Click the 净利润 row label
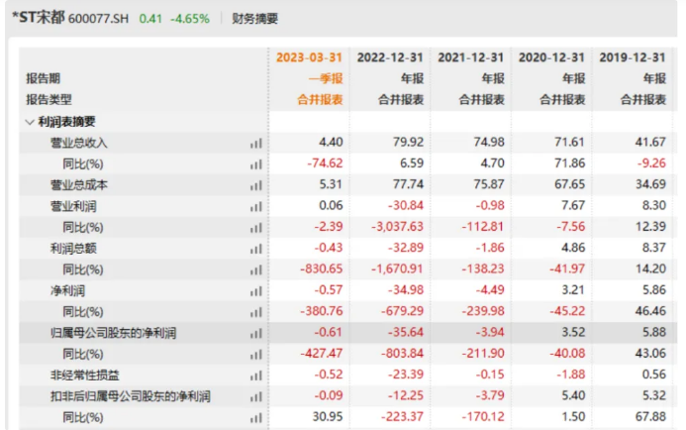The width and height of the screenshot is (686, 430). point(68,290)
